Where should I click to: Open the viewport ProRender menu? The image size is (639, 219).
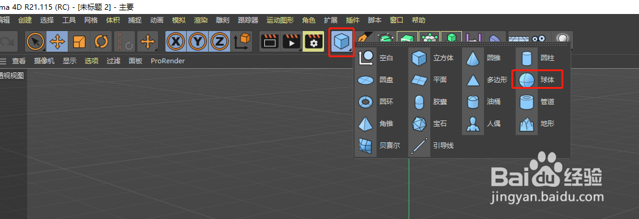167,61
